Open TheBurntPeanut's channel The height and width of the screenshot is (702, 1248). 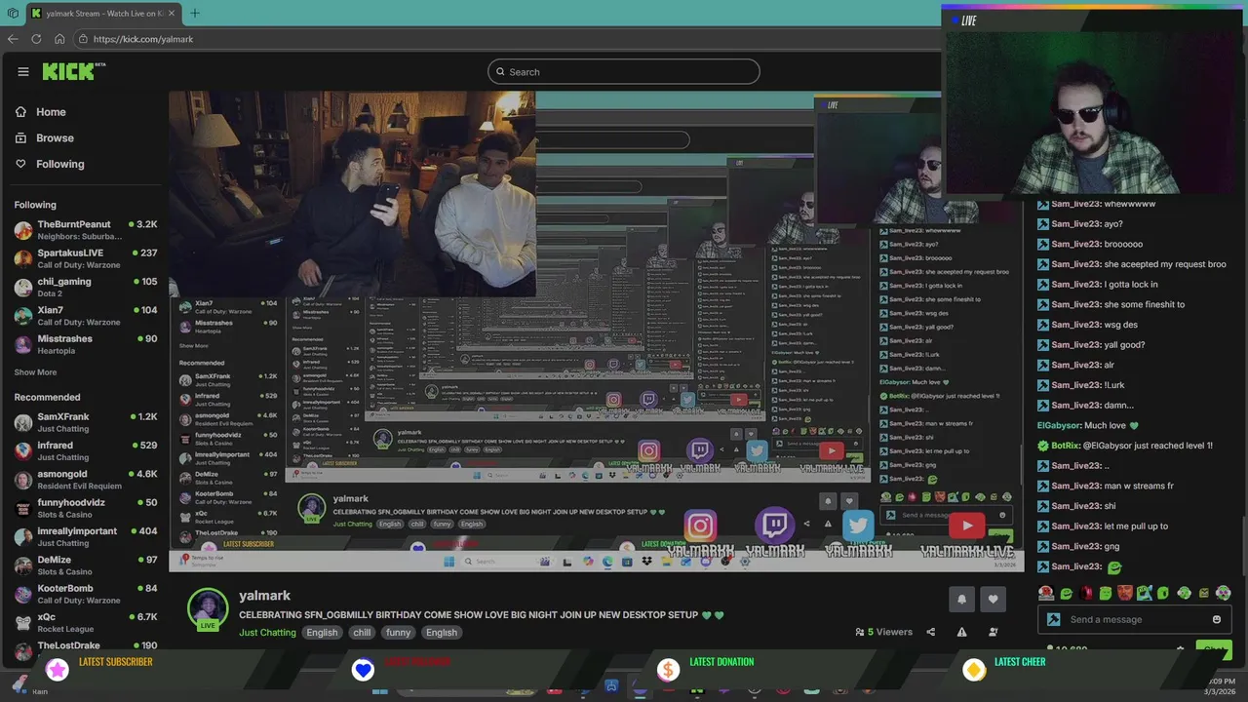pos(85,230)
